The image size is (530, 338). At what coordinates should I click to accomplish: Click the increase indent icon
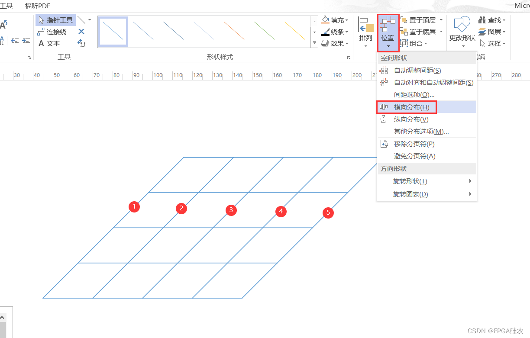26,41
